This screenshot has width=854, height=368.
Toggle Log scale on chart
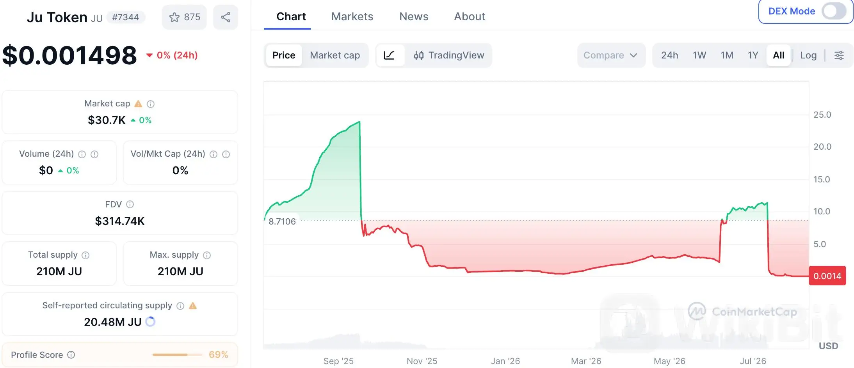click(x=808, y=55)
